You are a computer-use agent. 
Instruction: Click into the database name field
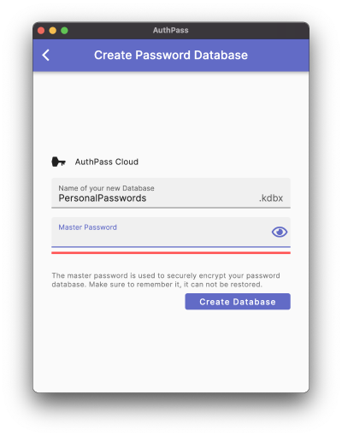[171, 193]
